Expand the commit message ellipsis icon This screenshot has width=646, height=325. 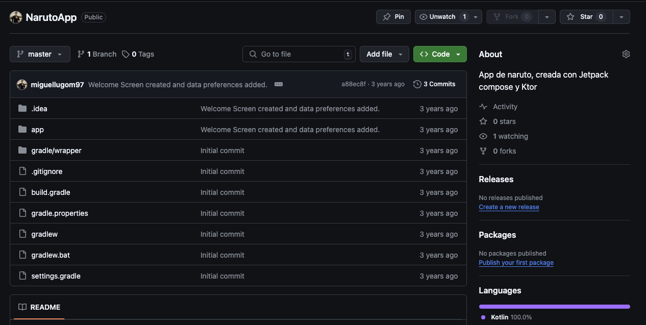pyautogui.click(x=279, y=84)
